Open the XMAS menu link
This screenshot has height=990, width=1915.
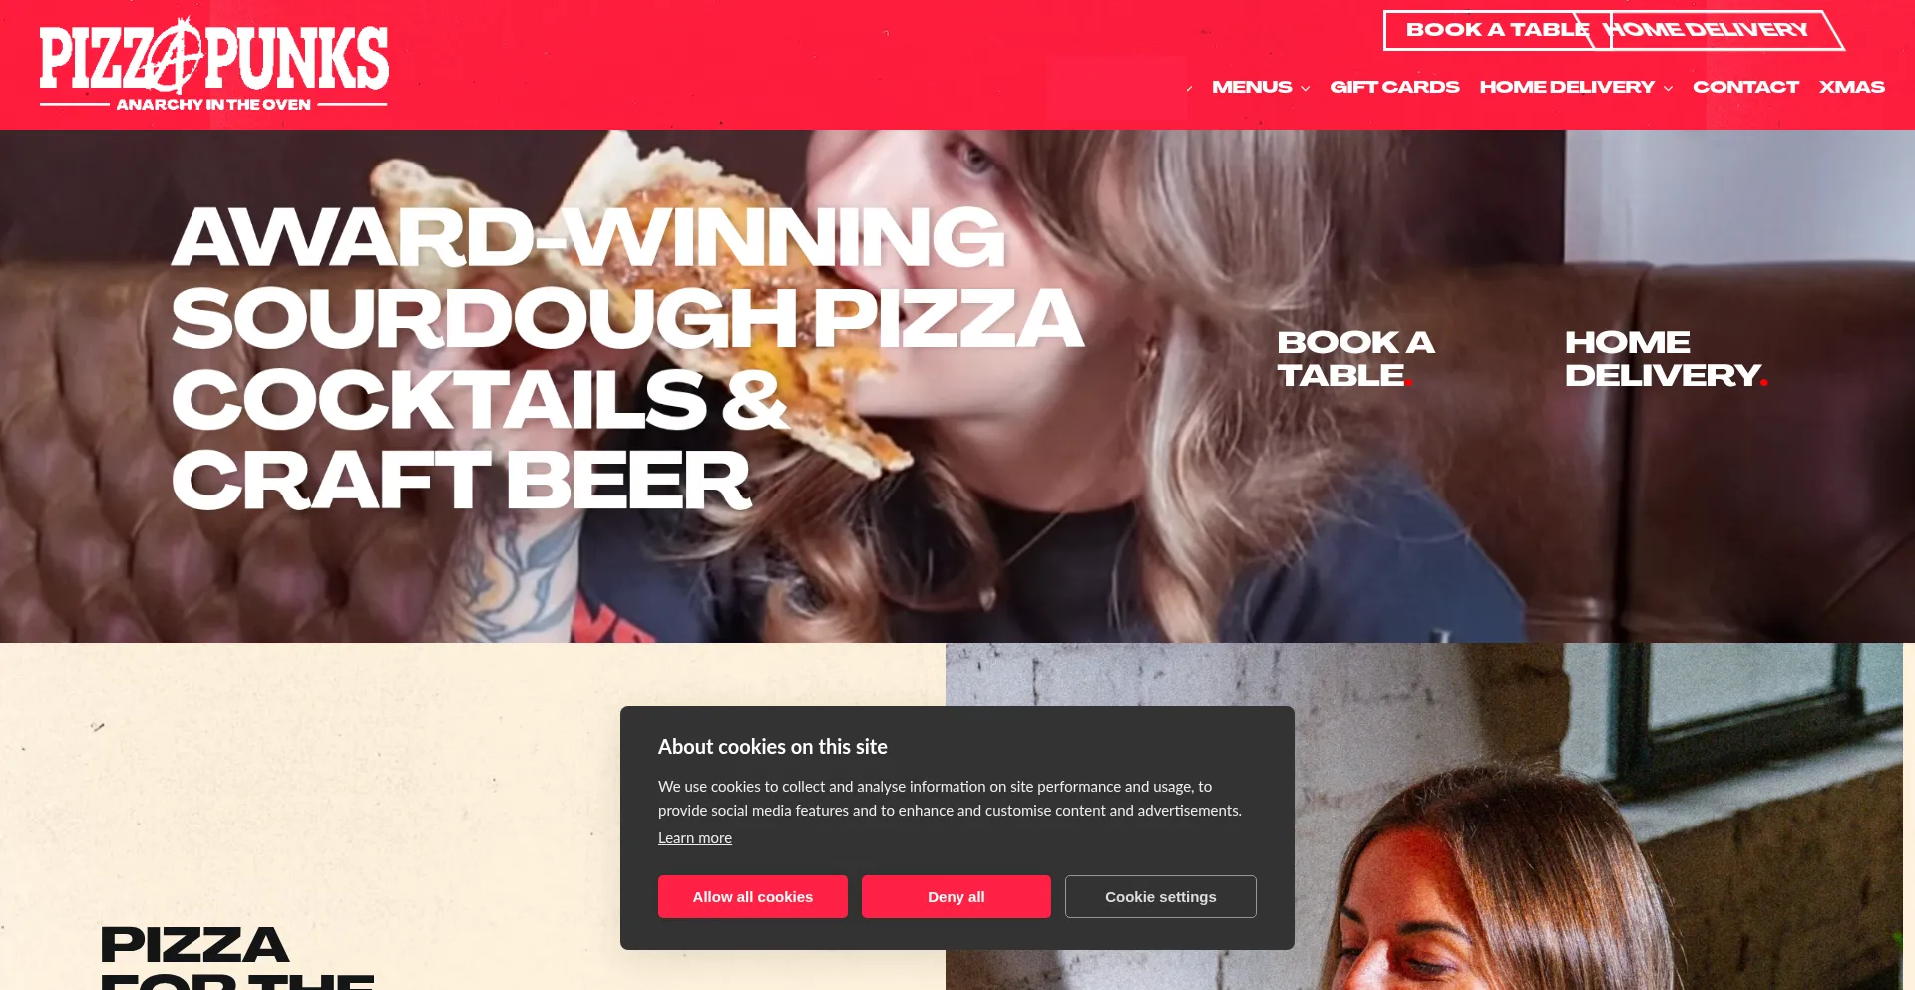[1851, 87]
